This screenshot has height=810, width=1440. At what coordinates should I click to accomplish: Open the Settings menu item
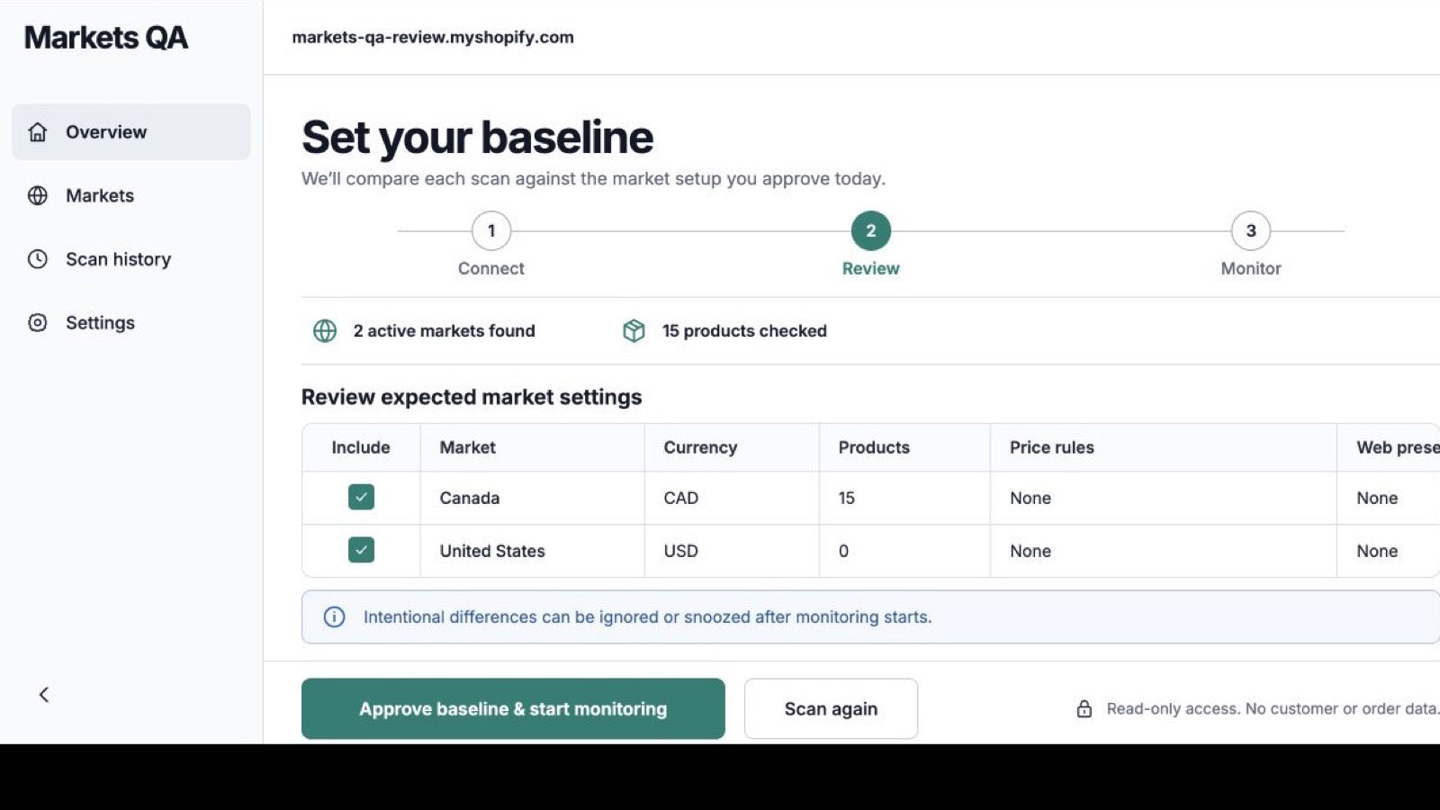(x=131, y=322)
